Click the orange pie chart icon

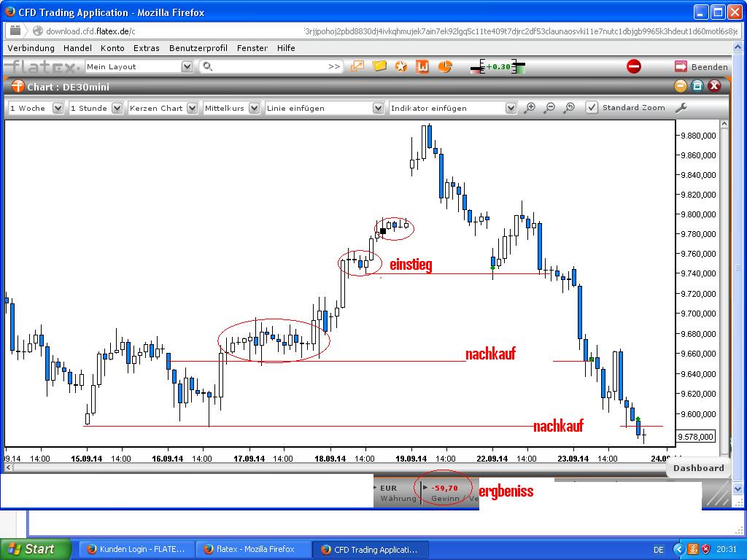point(444,66)
